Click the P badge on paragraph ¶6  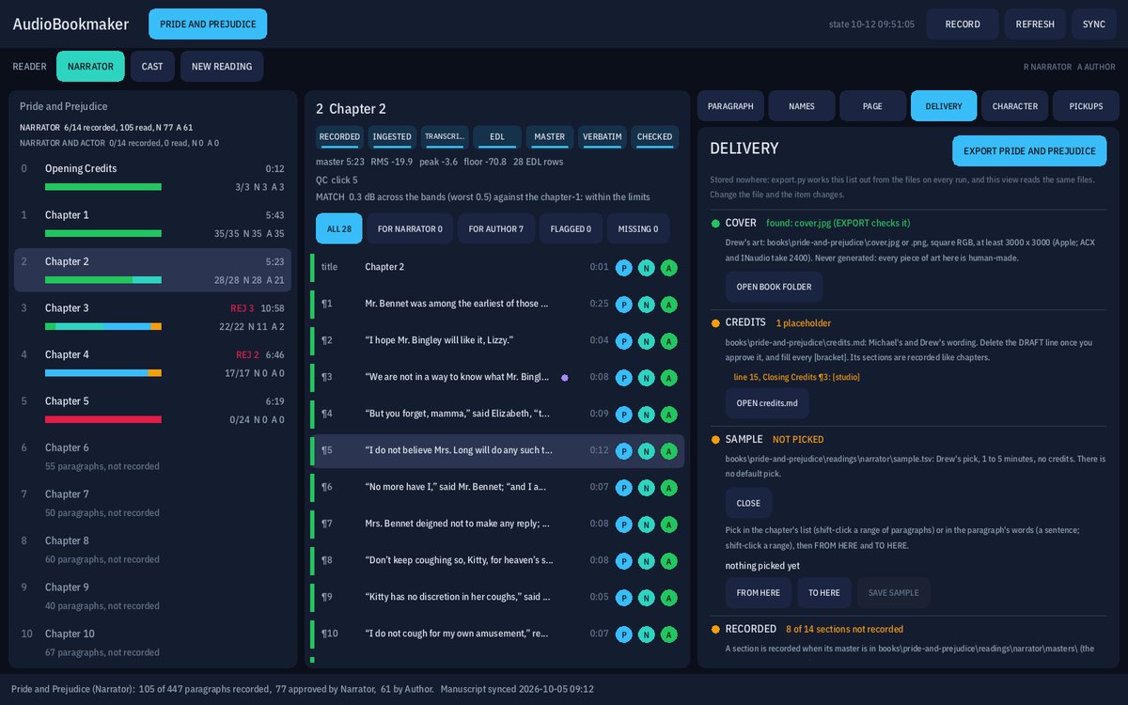coord(623,488)
